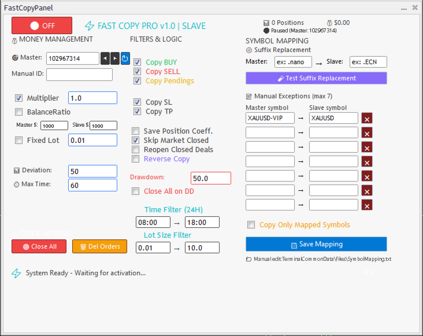423x336 pixels.
Task: Toggle the Copy TP checkbox
Action: (x=138, y=111)
